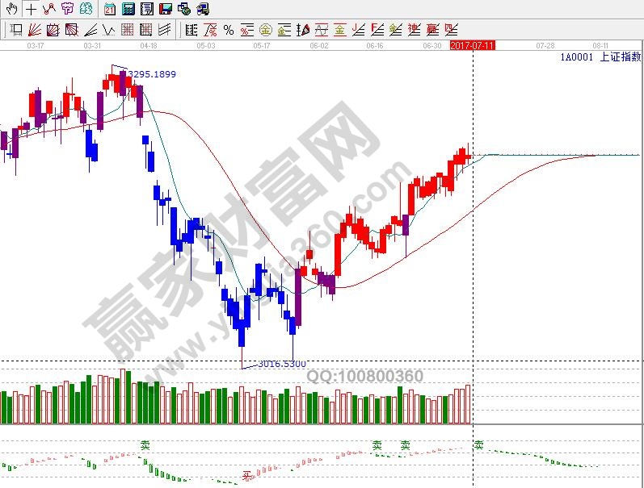Click the 3016.5300 low price label
This screenshot has height=488, width=644.
click(282, 365)
